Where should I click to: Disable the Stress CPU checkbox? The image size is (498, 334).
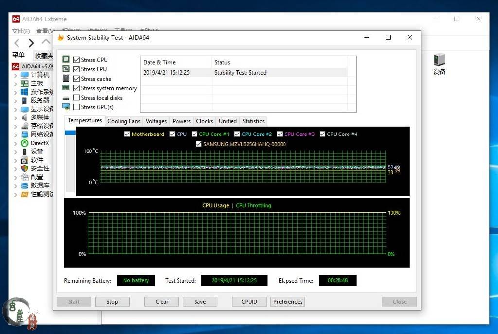coord(76,60)
